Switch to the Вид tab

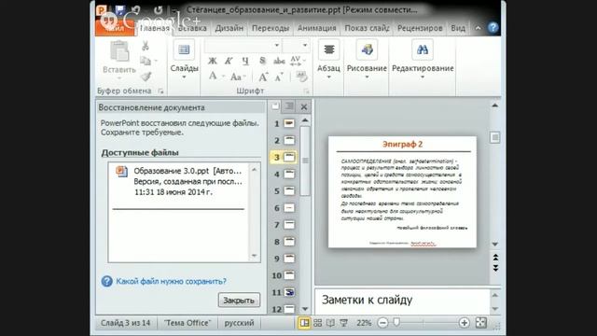pos(458,28)
